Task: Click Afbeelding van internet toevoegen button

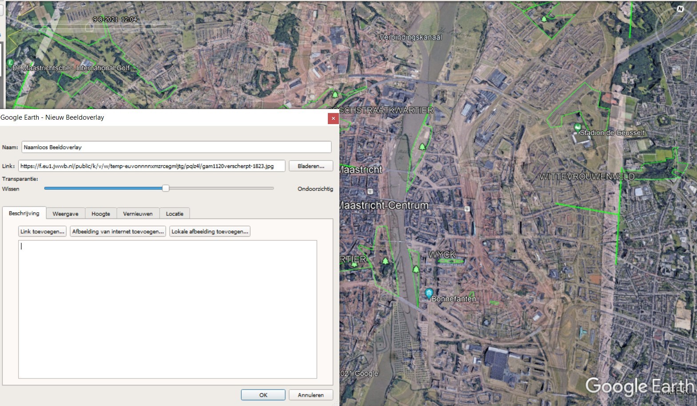Action: click(118, 231)
